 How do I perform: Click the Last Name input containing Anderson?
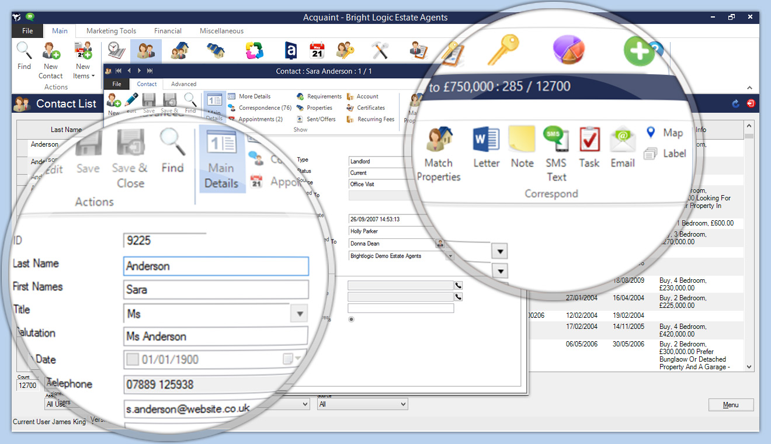pyautogui.click(x=216, y=266)
